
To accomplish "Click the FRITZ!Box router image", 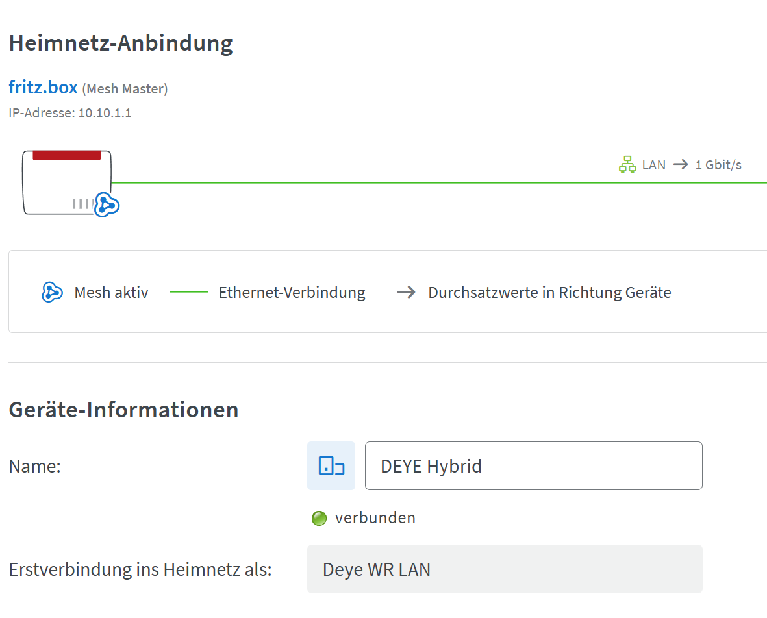I will tap(66, 182).
